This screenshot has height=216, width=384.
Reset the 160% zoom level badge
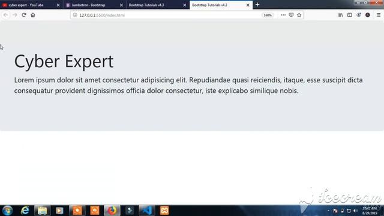point(268,15)
